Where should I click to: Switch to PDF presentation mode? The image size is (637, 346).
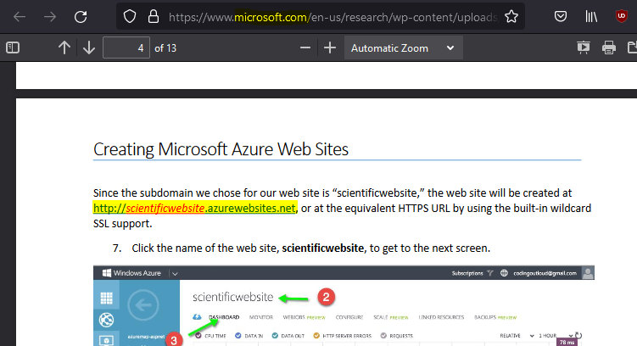point(583,48)
